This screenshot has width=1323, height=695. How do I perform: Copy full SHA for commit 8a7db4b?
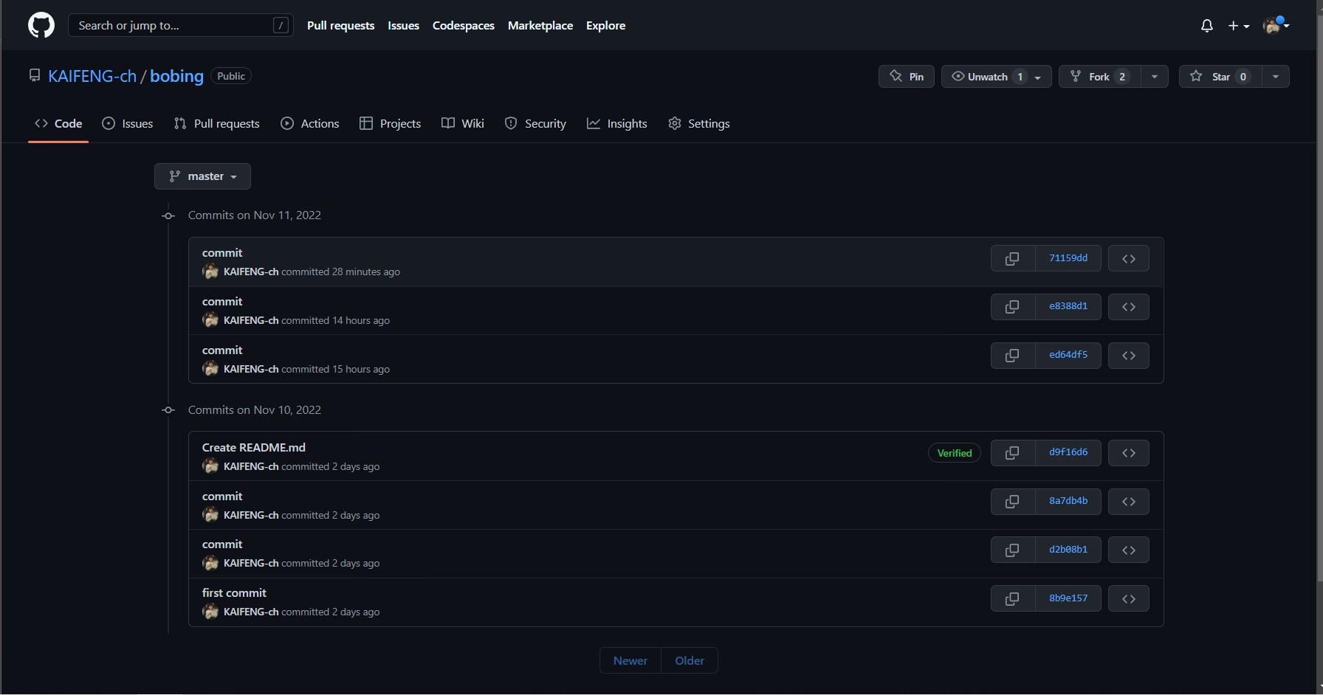click(x=1012, y=502)
